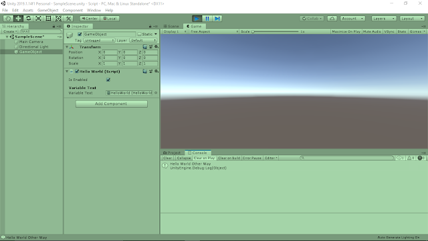Select the Rotate tool
The width and height of the screenshot is (428, 241).
pos(28,18)
